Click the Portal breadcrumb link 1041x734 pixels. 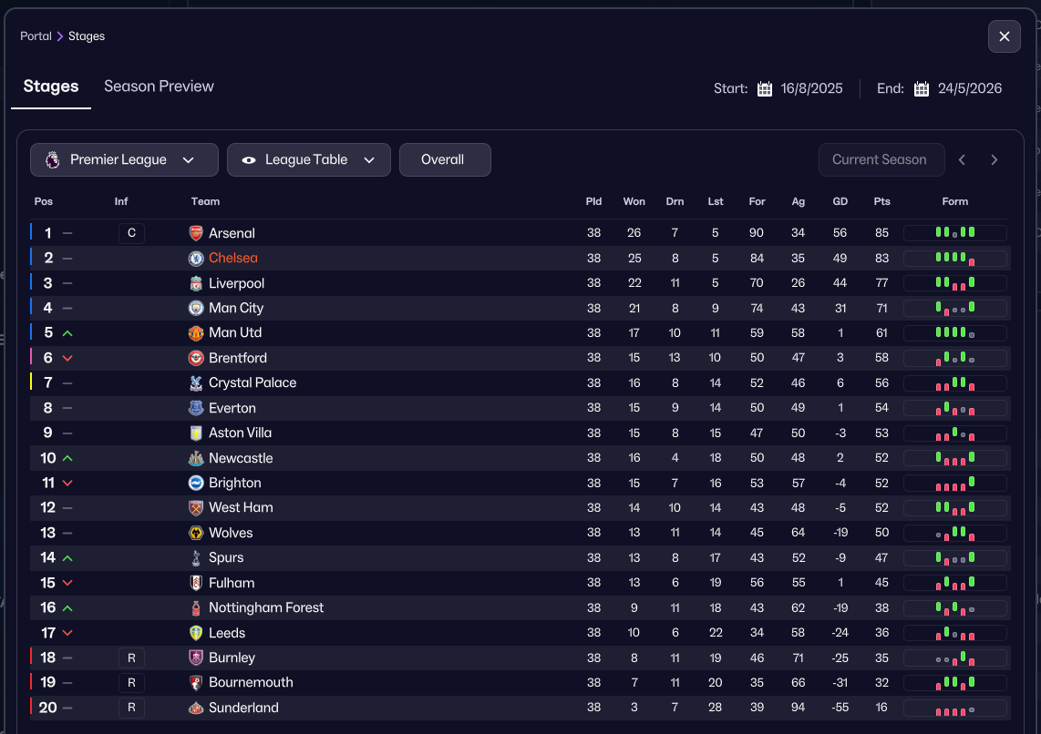click(x=36, y=36)
